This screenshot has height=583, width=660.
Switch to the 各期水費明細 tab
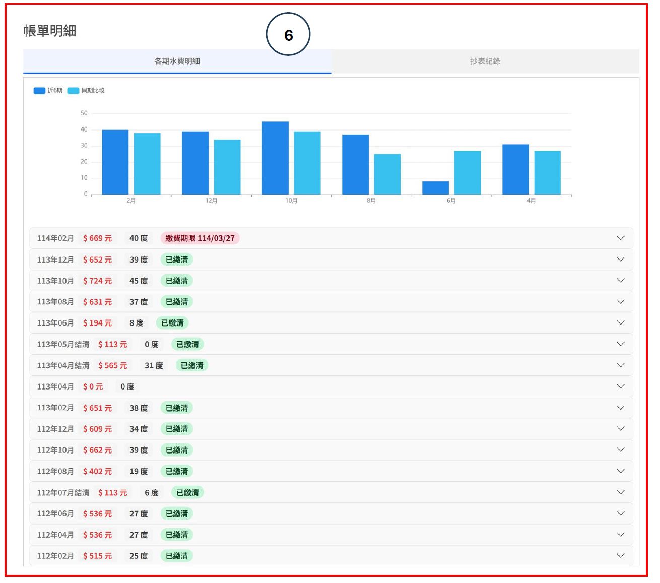point(177,61)
